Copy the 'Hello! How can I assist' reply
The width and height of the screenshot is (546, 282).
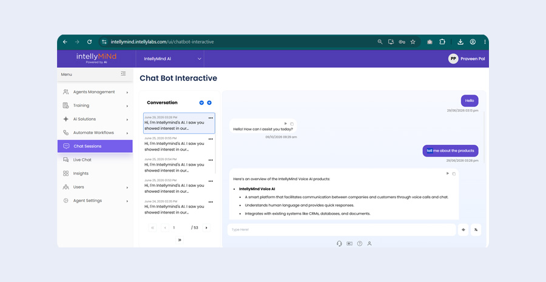point(292,124)
